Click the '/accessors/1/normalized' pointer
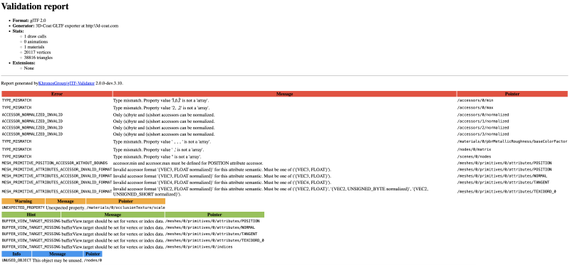The width and height of the screenshot is (570, 265). [483, 121]
